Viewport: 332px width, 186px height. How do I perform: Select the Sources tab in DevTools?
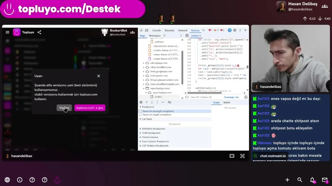coord(195,30)
